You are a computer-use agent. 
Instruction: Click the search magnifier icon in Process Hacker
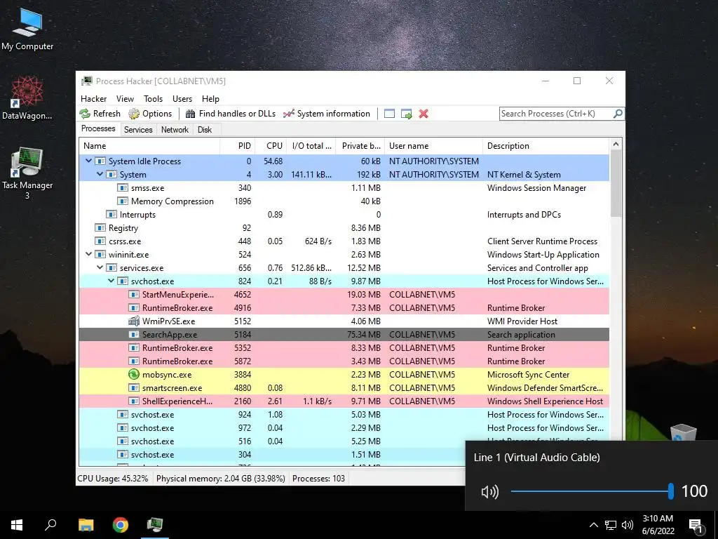(x=618, y=113)
